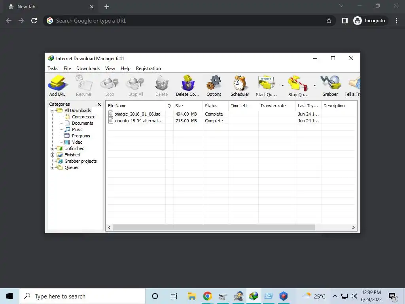Click the download list horizontal scrollbar thumb
Viewport: 405px width, 304px height.
coord(214,228)
